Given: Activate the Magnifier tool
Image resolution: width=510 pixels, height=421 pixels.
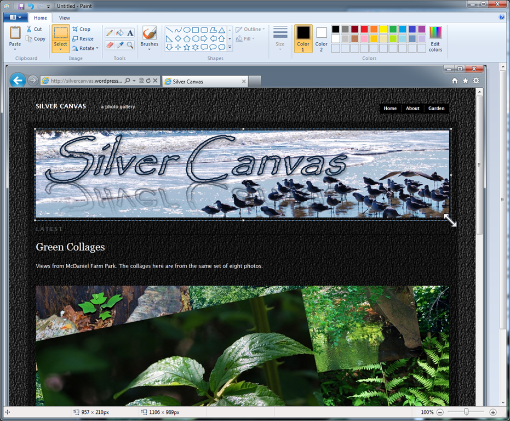Looking at the screenshot, I should pos(130,45).
